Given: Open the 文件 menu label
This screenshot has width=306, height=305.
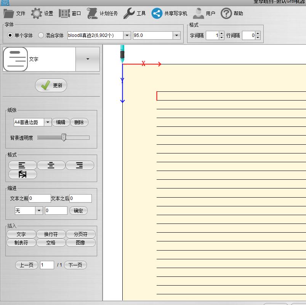Looking at the screenshot, I should [21, 13].
